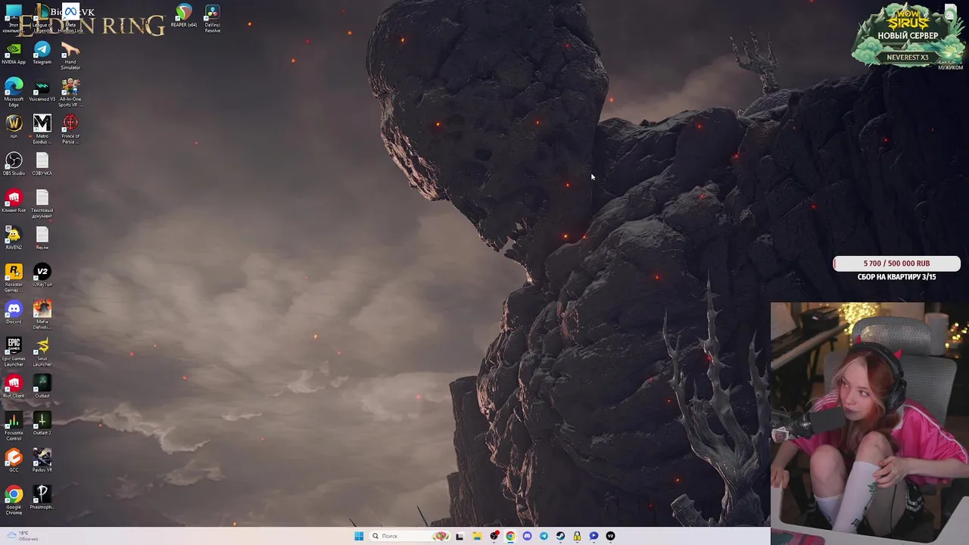Select the Клиент Riot desktop icon
This screenshot has width=969, height=545.
coord(14,201)
